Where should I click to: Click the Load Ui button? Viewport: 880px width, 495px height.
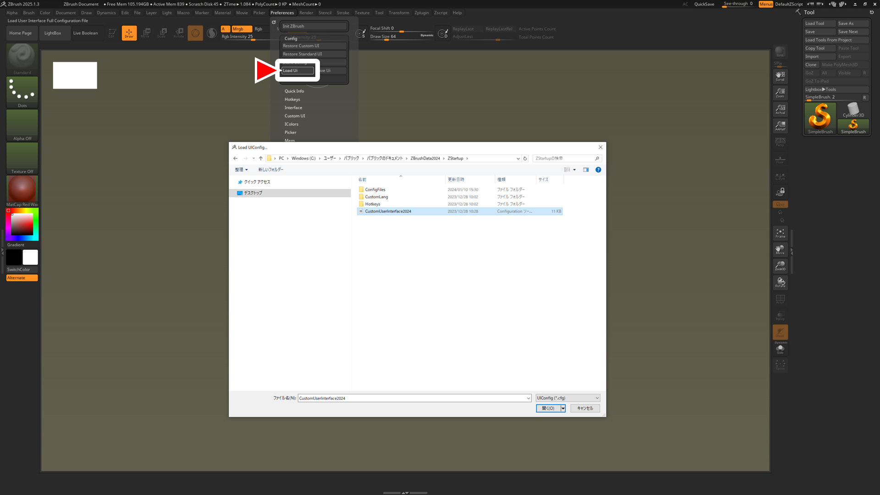(297, 71)
